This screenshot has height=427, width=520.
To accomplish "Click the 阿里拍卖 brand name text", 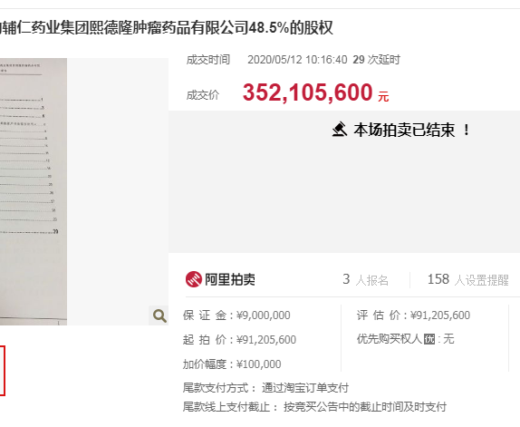I will coord(230,279).
